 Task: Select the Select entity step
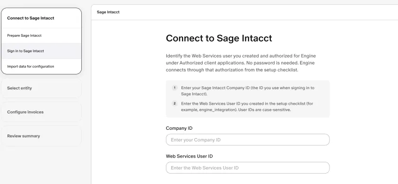[x=42, y=88]
